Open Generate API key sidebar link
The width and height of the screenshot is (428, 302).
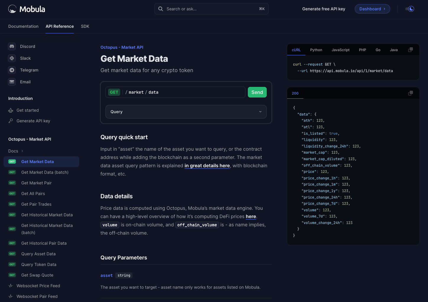click(x=33, y=121)
